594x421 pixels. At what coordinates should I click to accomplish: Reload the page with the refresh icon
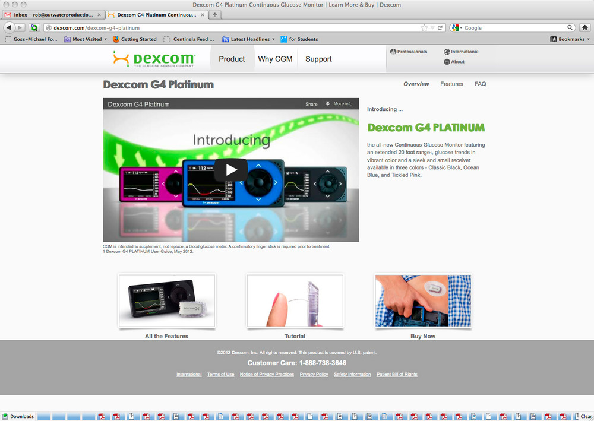click(440, 28)
